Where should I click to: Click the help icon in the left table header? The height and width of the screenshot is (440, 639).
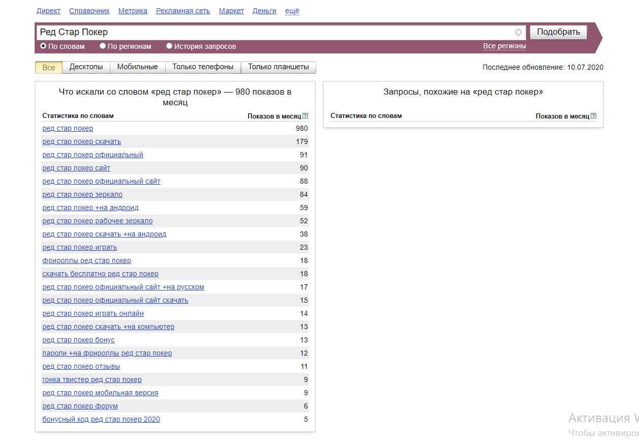[x=305, y=116]
